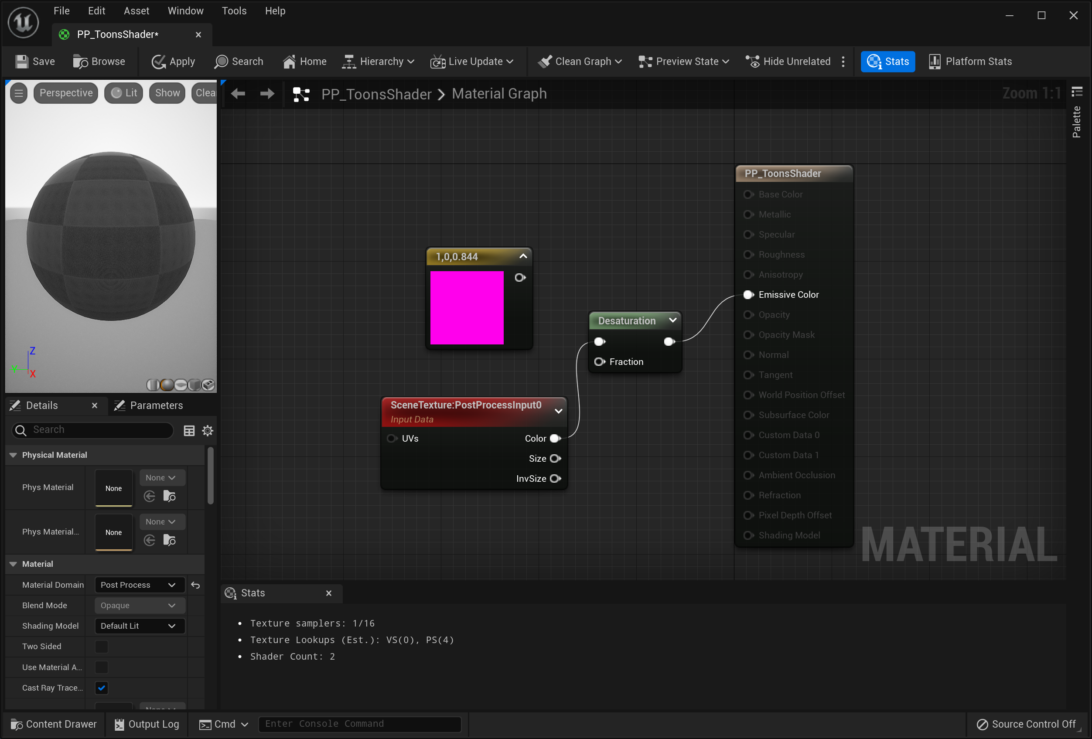Image resolution: width=1092 pixels, height=739 pixels.
Task: Click the Home toolbar icon
Action: tap(289, 61)
